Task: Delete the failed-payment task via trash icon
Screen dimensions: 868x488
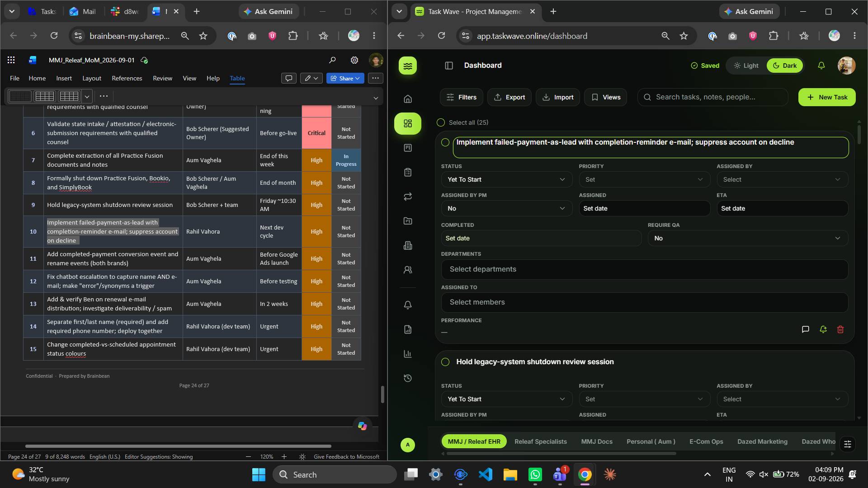Action: pyautogui.click(x=840, y=329)
